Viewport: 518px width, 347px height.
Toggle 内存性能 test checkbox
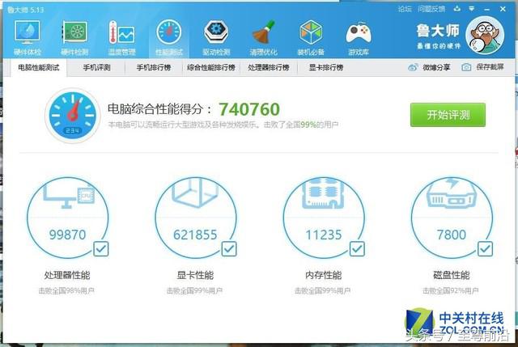(357, 249)
